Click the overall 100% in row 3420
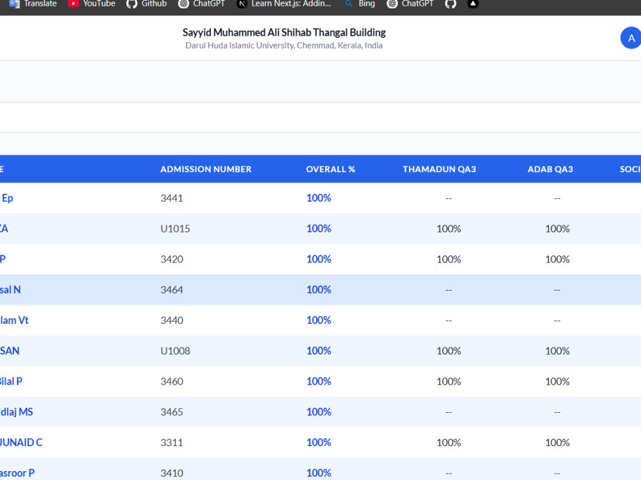The width and height of the screenshot is (641, 480). pos(319,259)
